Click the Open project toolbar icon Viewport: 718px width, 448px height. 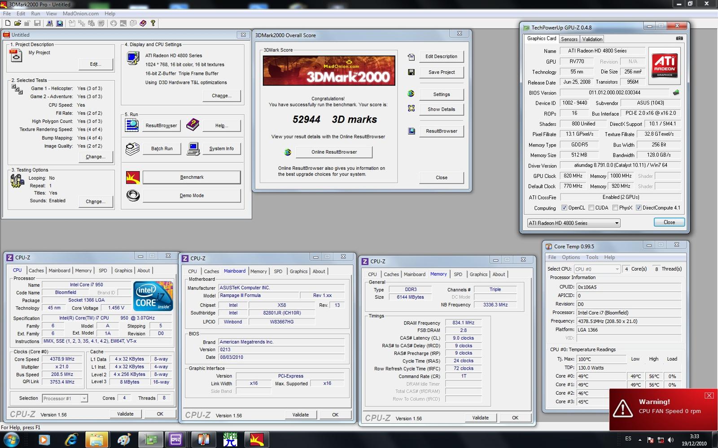(18, 23)
